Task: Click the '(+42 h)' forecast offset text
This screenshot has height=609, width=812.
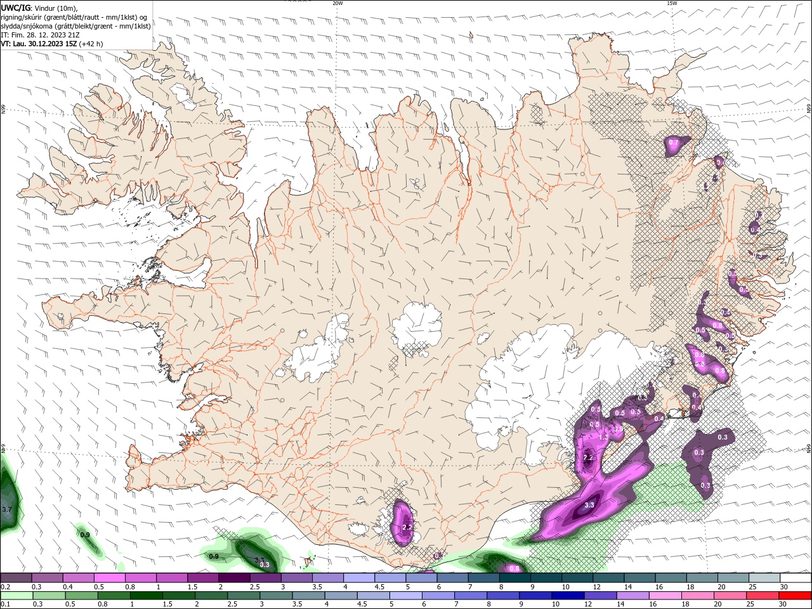Action: (91, 44)
